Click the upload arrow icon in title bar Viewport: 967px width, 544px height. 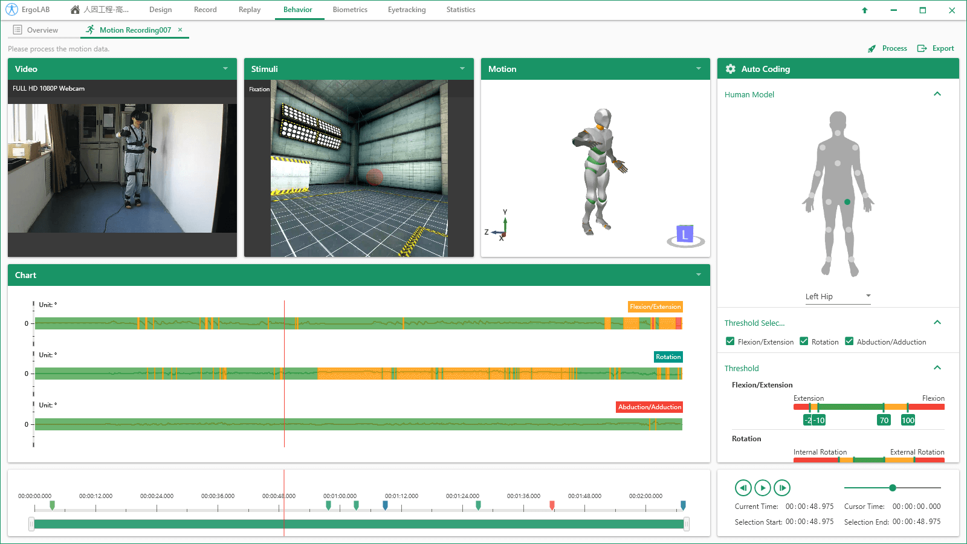(864, 10)
